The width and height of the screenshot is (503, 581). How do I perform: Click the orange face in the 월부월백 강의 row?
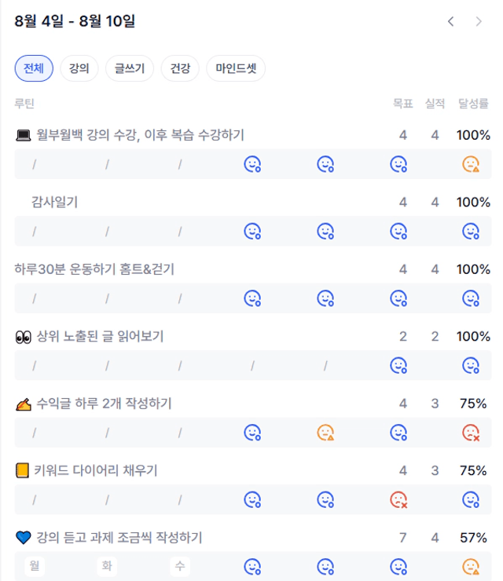click(x=471, y=164)
